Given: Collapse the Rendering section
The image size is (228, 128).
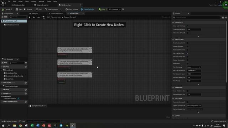Looking at the screenshot, I should point(173,87).
